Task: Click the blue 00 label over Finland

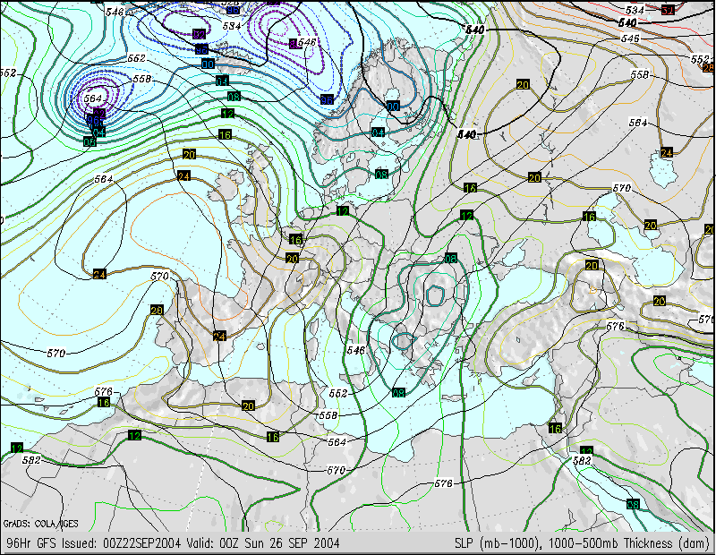Action: (393, 106)
